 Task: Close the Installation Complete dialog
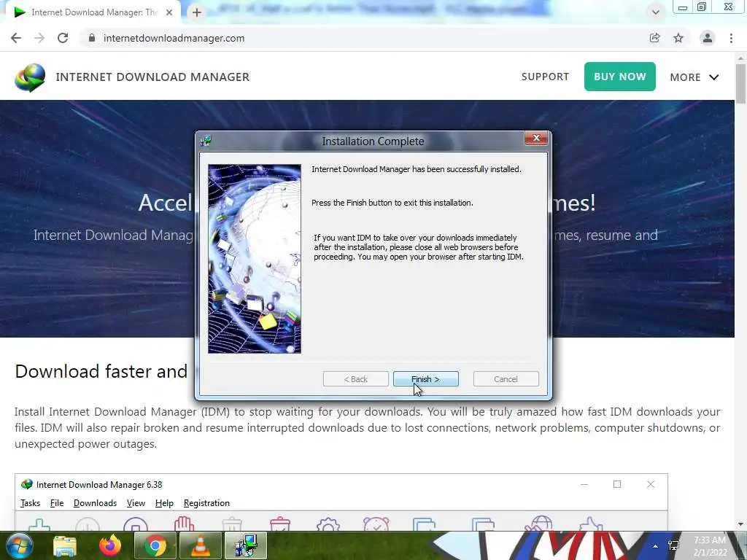pyautogui.click(x=536, y=138)
